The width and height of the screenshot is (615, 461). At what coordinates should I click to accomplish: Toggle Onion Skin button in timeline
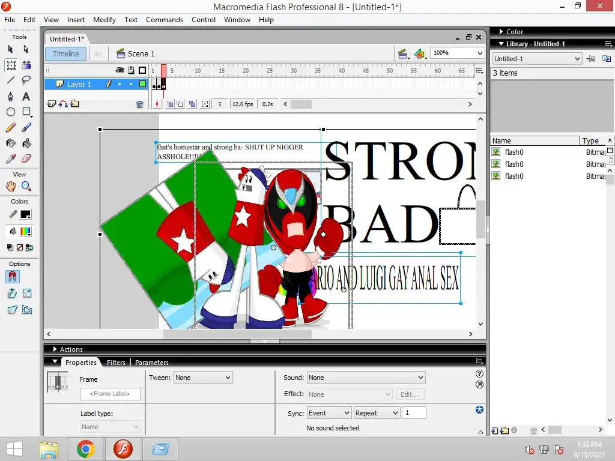170,104
